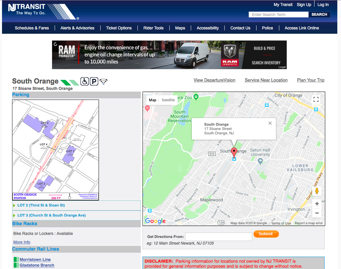Toggle fullscreen map view
The width and height of the screenshot is (341, 269).
tap(316, 100)
